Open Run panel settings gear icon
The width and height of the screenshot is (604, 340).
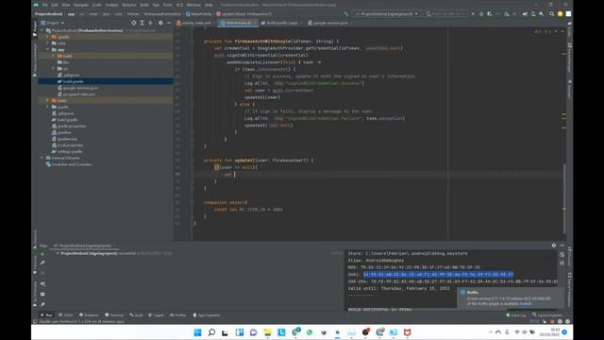554,246
